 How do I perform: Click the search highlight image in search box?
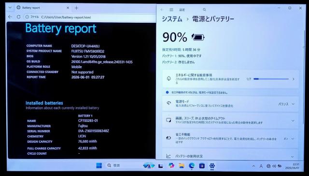[149, 165]
